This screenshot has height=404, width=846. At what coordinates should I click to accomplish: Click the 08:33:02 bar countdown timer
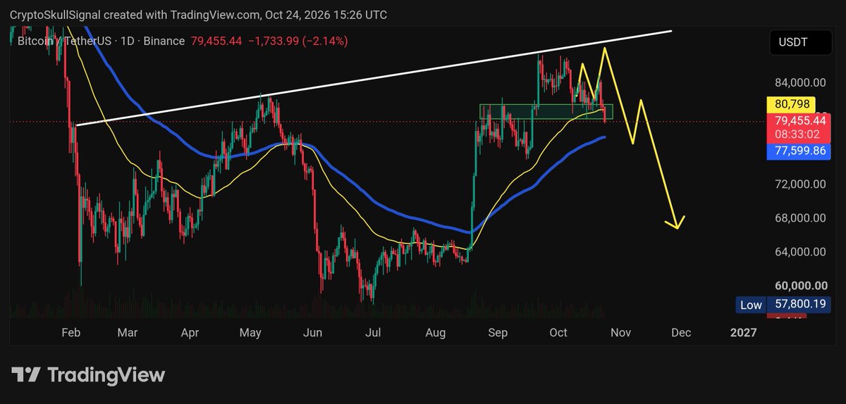tap(799, 134)
